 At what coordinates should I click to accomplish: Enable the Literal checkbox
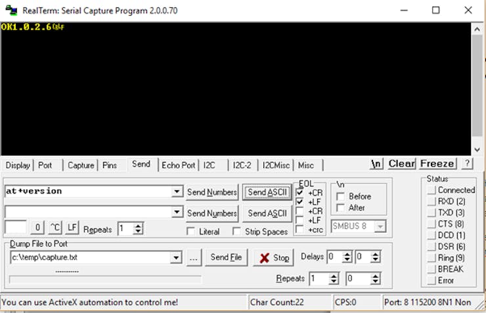coord(191,231)
